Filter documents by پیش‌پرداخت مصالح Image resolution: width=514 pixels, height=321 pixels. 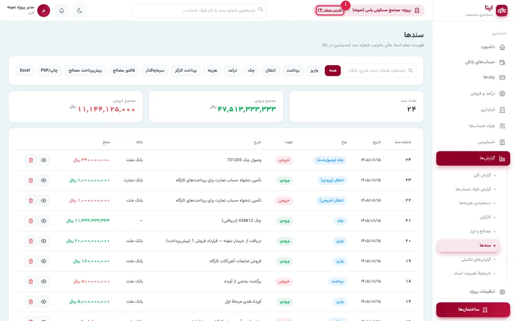[85, 71]
